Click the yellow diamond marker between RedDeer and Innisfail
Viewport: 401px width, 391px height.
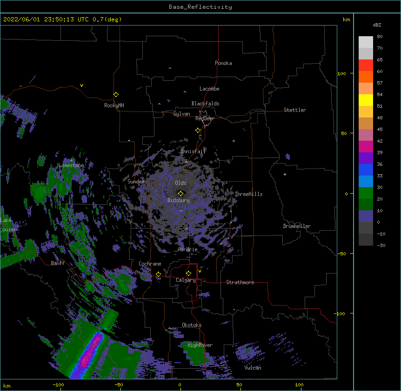[198, 130]
